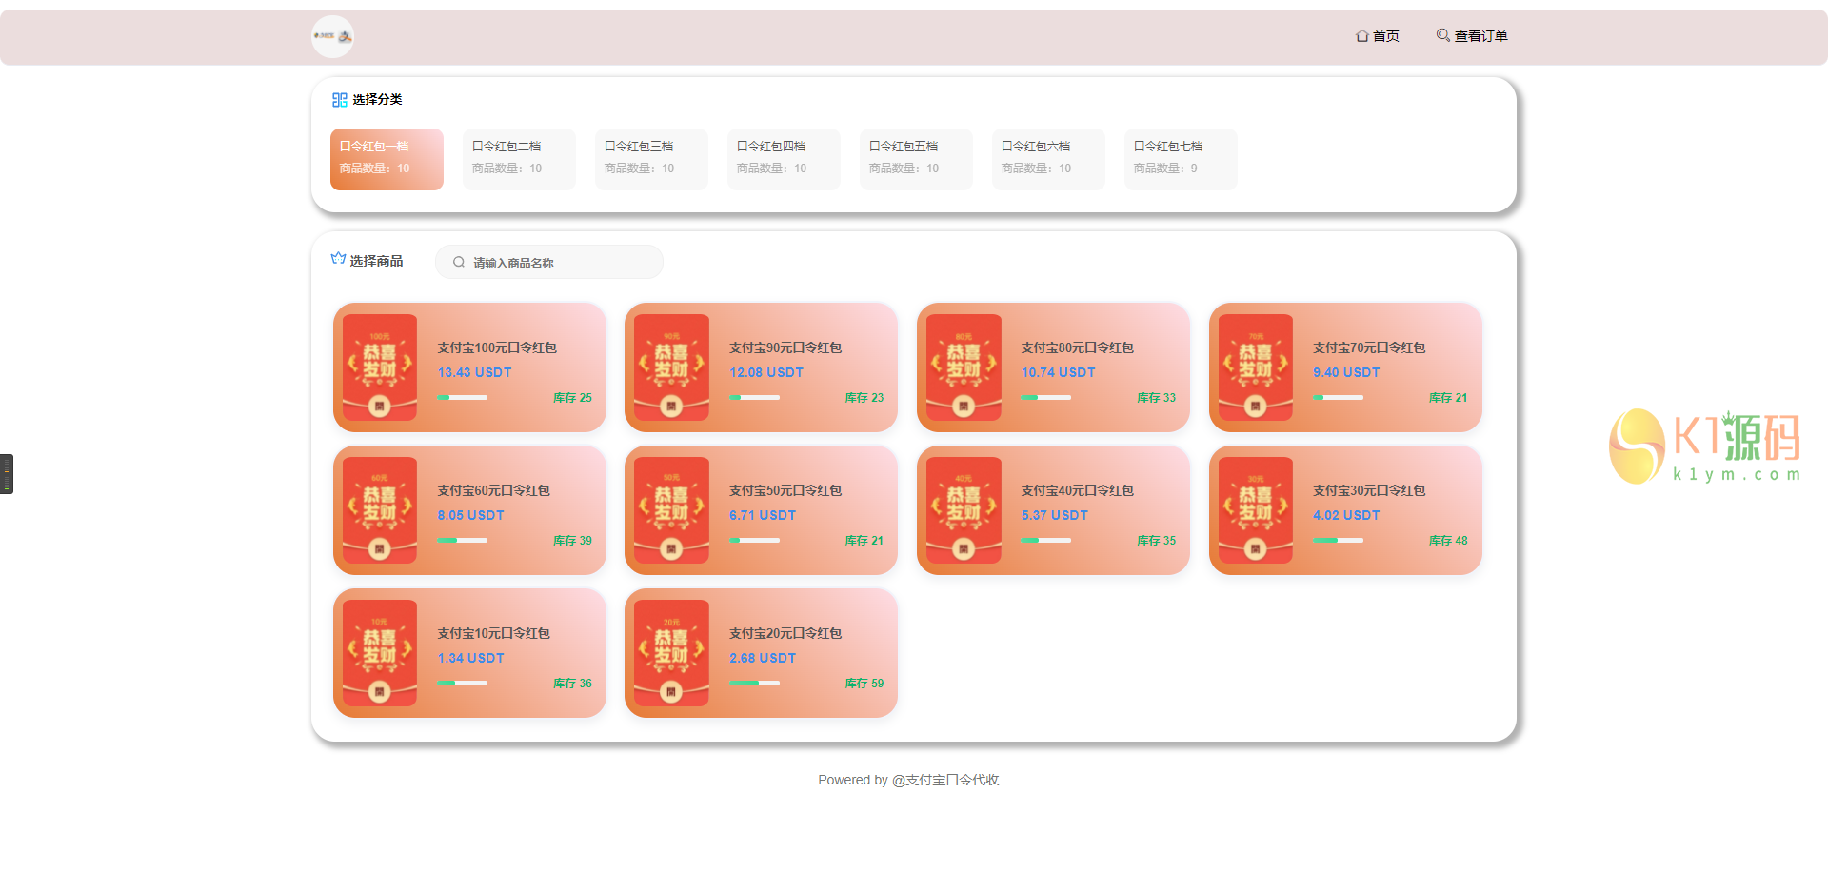1828x893 pixels.
Task: Click the 库存 48 stock label
Action: click(1448, 541)
